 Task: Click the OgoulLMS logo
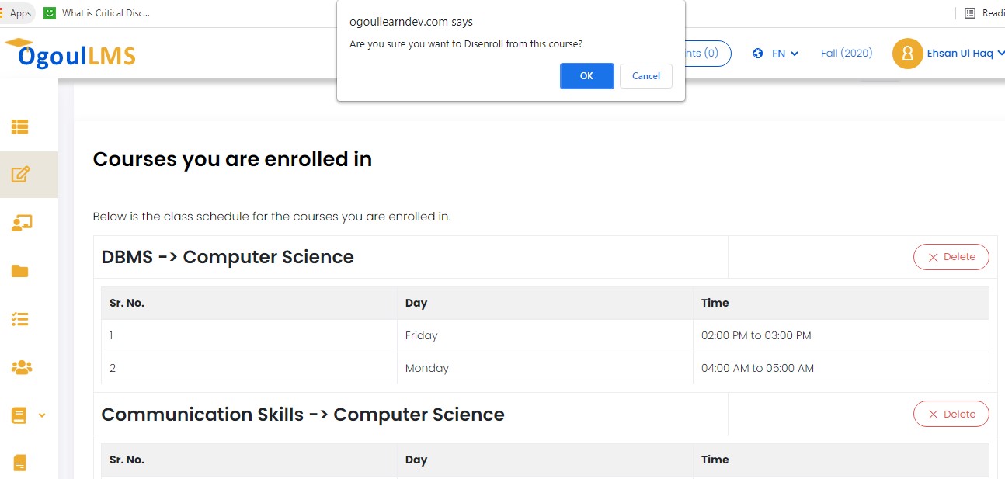coord(70,54)
